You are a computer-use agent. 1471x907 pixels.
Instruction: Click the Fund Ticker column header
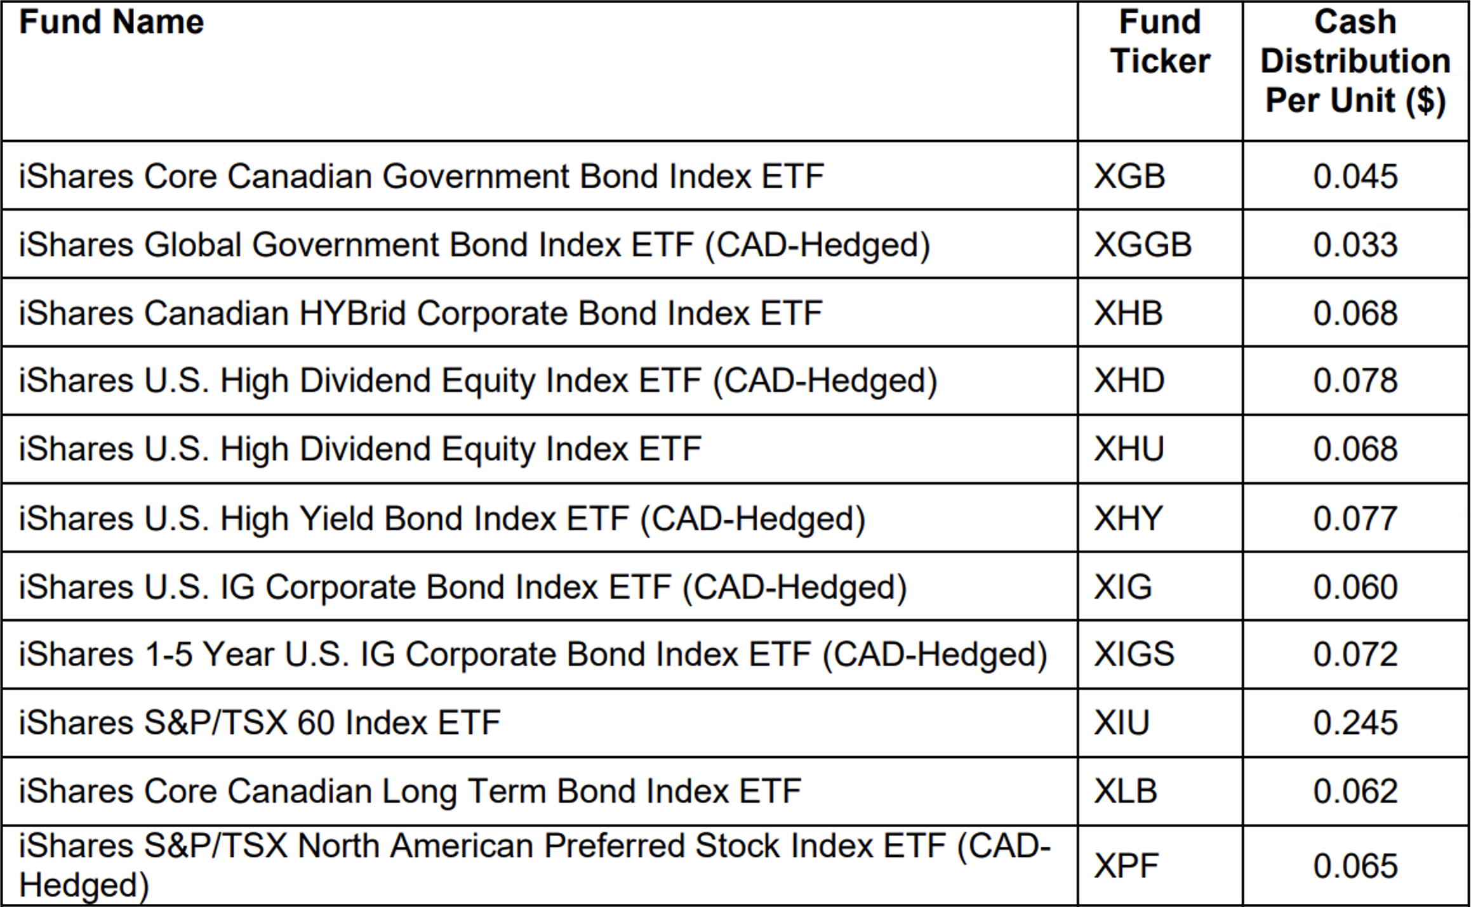tap(1160, 42)
